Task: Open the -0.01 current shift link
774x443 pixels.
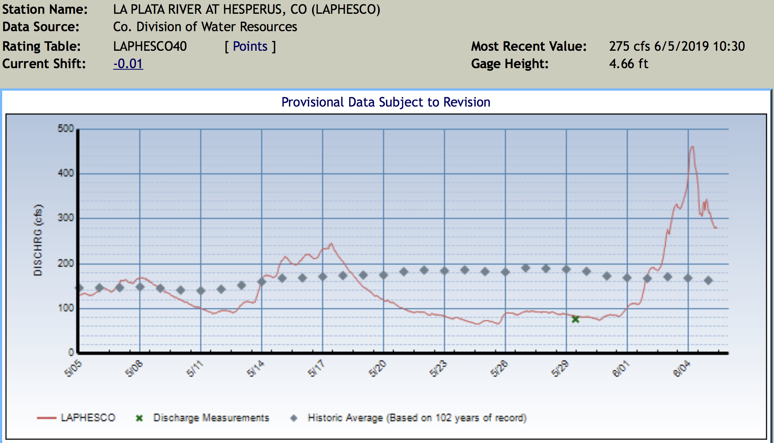Action: coord(128,64)
